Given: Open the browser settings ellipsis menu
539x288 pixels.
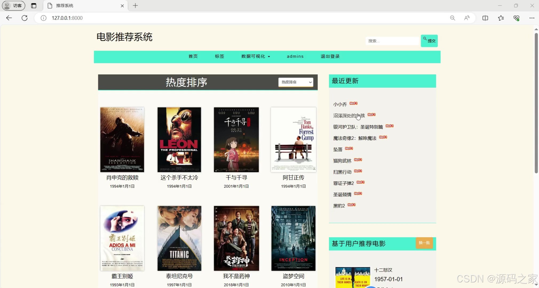Looking at the screenshot, I should click(x=532, y=18).
